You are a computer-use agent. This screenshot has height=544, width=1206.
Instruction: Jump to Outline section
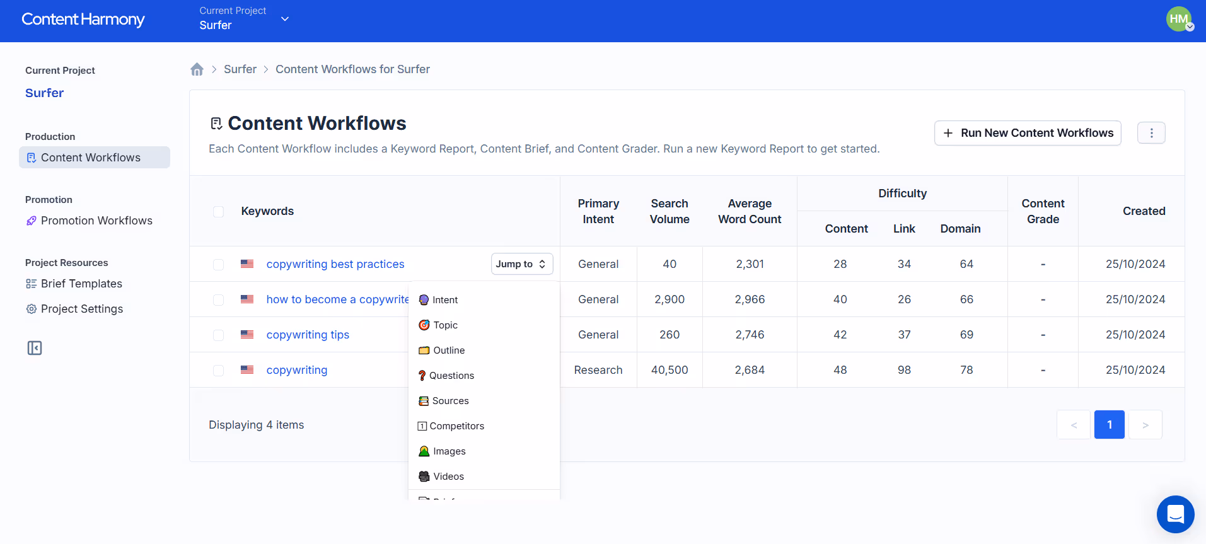coord(484,350)
